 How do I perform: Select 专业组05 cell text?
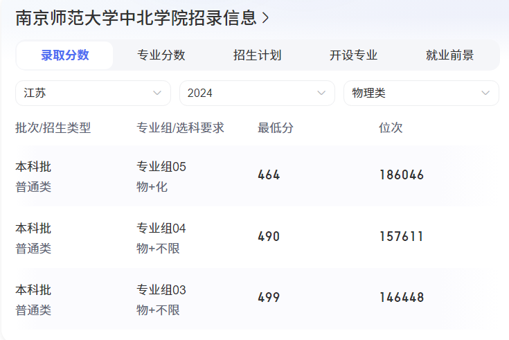(x=161, y=167)
